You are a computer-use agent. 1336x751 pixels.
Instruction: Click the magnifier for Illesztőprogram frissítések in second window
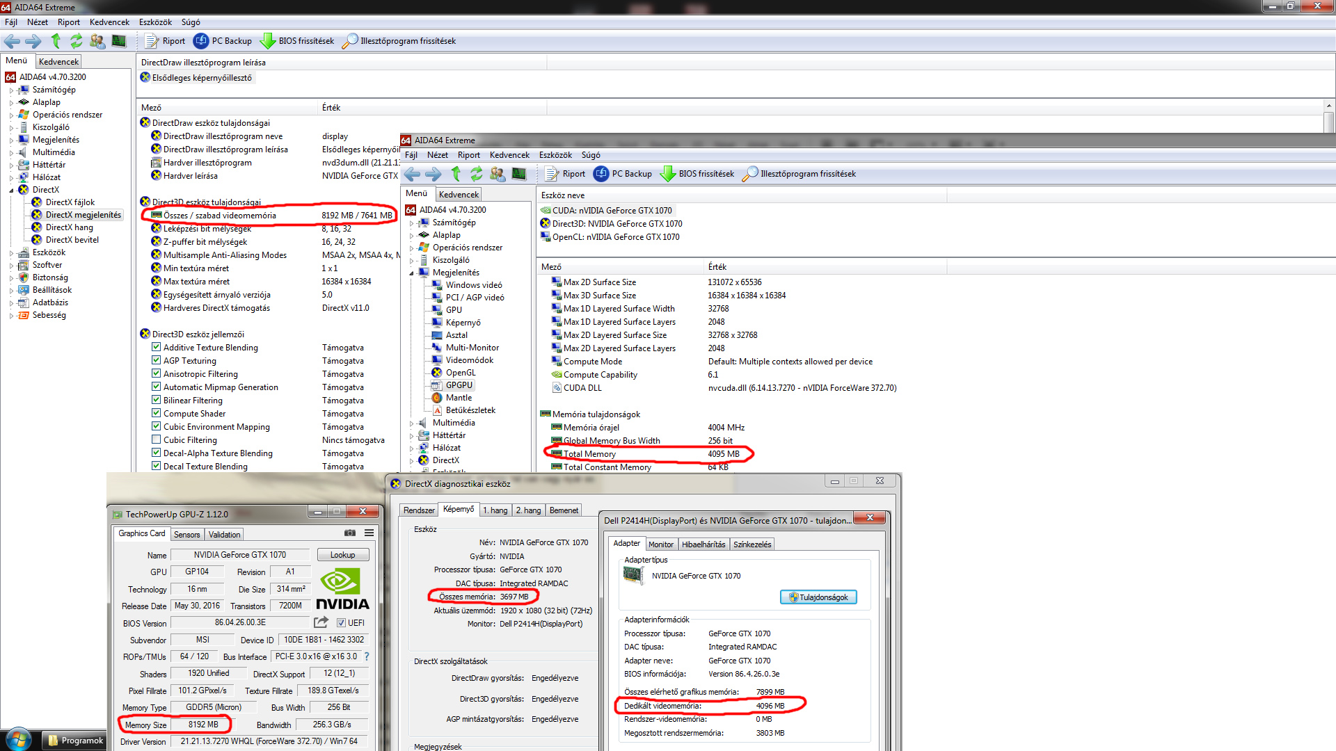(x=750, y=174)
